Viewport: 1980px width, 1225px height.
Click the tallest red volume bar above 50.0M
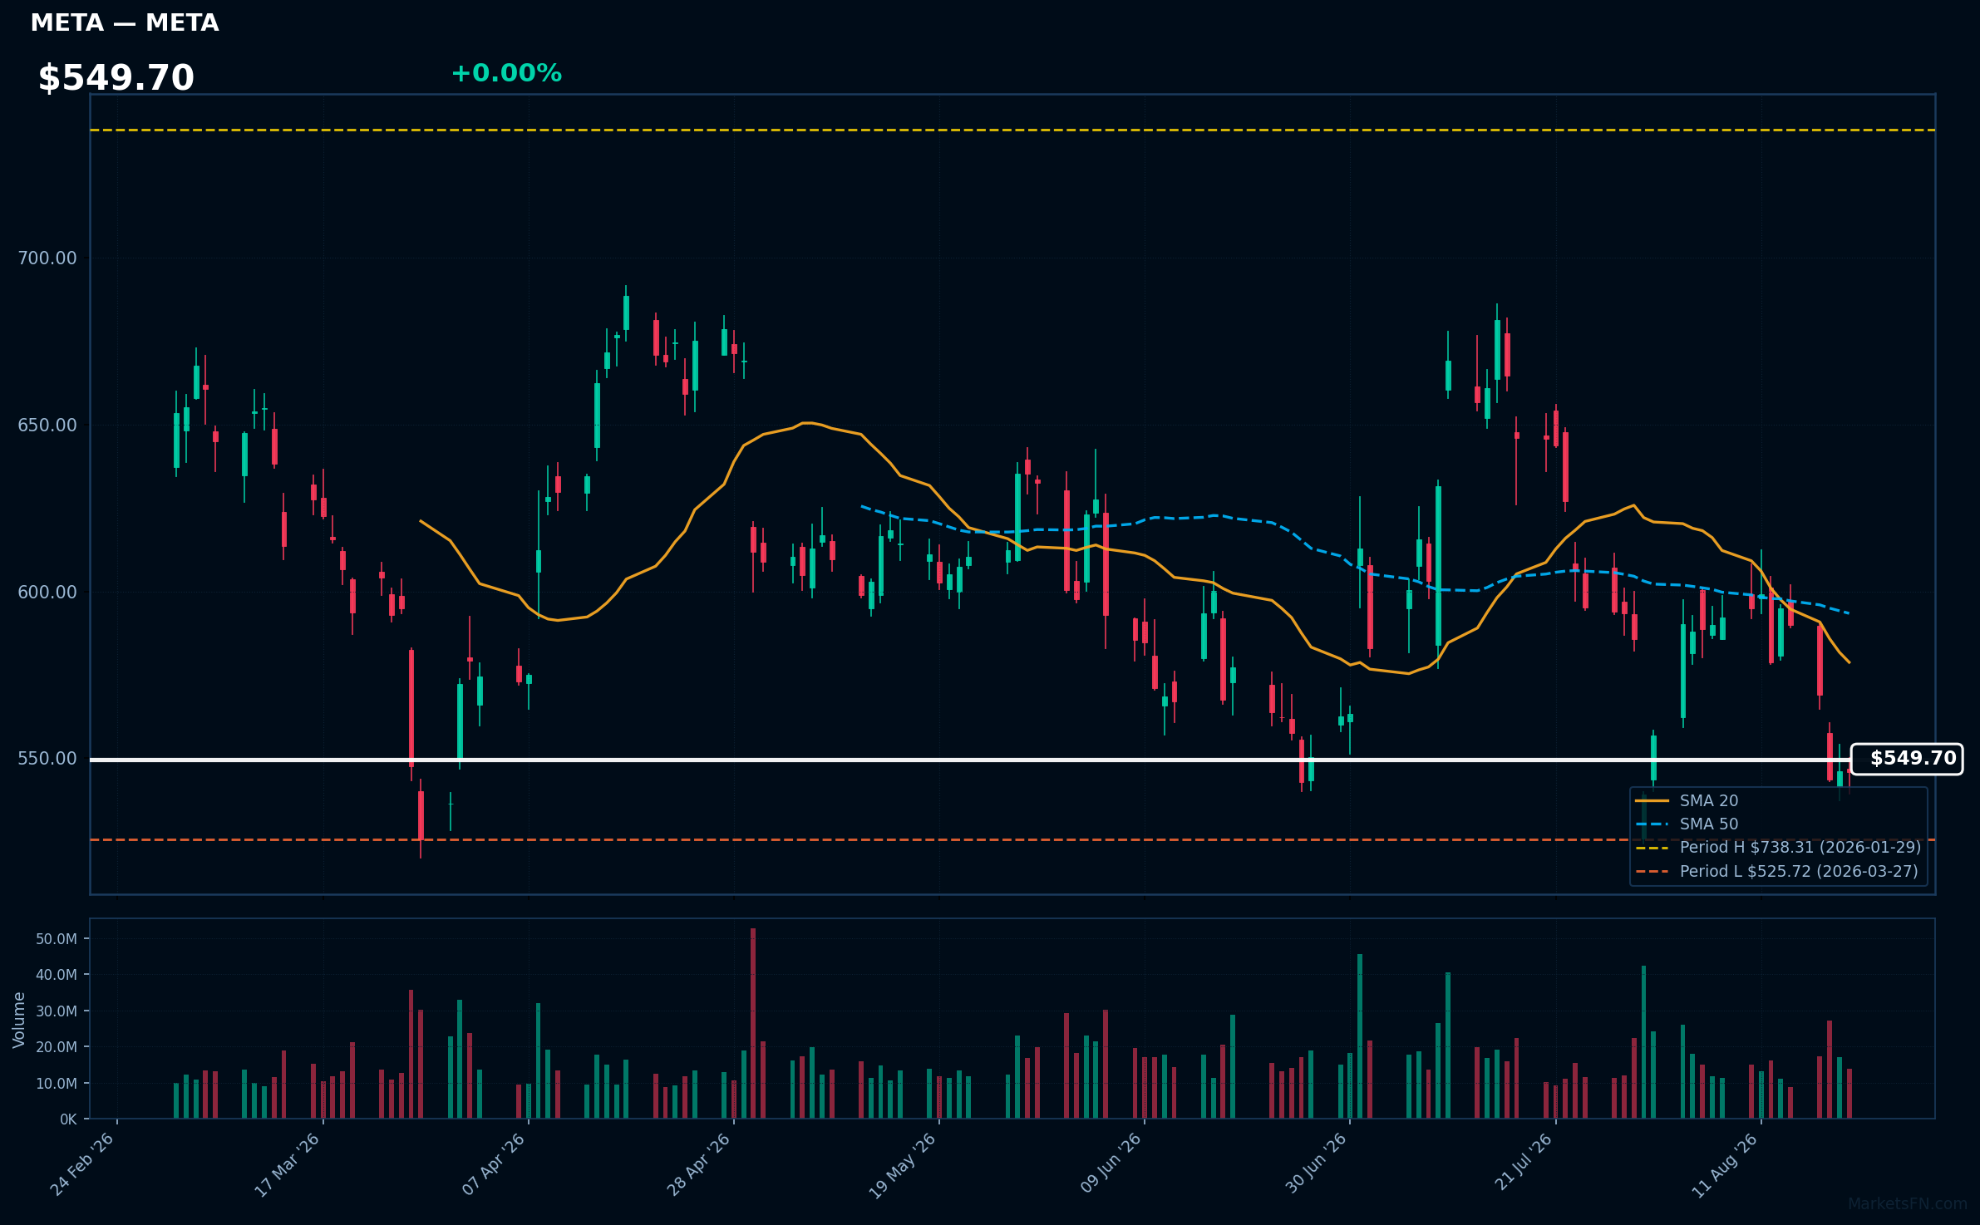(753, 1023)
